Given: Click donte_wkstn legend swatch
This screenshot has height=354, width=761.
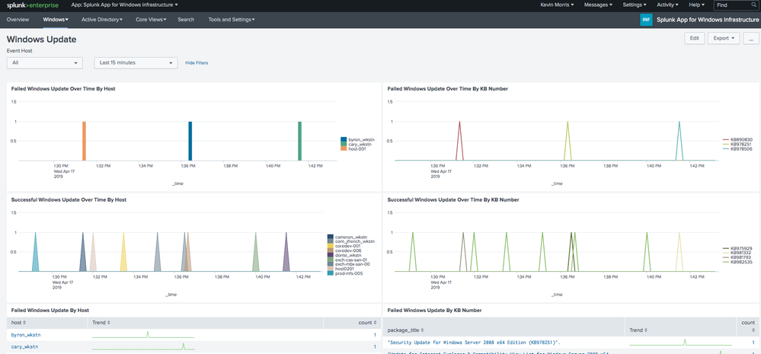Looking at the screenshot, I should [331, 255].
